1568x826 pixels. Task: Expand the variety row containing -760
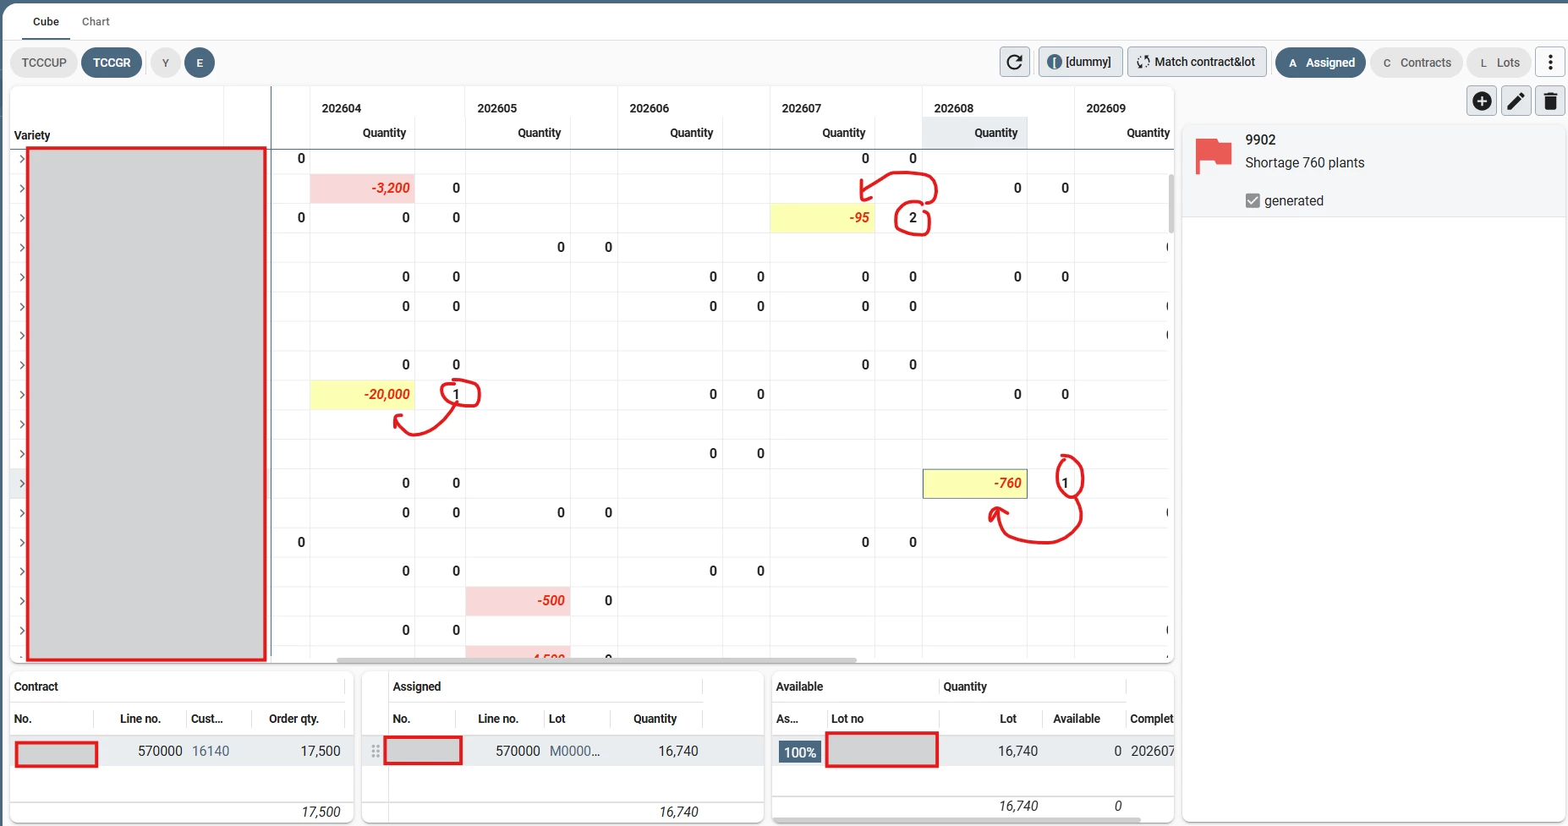tap(22, 483)
